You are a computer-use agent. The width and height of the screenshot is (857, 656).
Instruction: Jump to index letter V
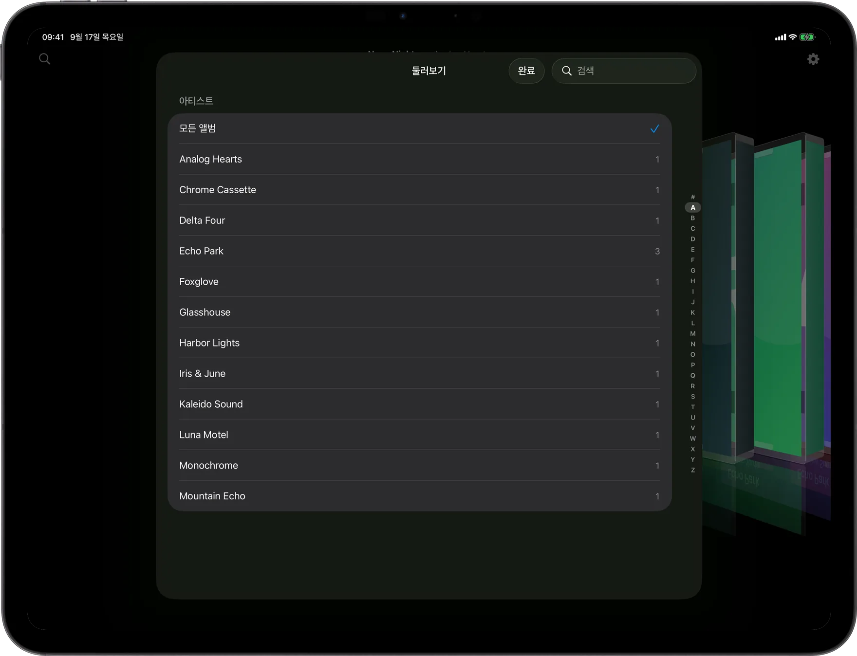pyautogui.click(x=693, y=428)
